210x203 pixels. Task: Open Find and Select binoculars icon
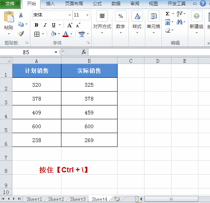[179, 22]
